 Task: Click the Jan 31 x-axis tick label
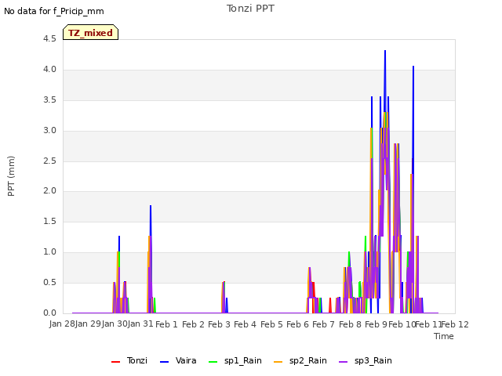coord(140,324)
